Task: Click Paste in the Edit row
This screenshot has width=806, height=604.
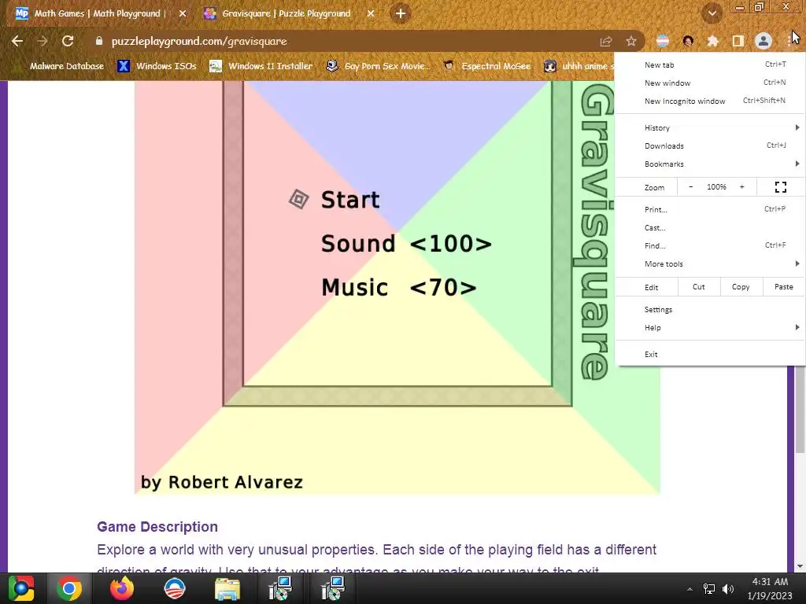Action: point(783,287)
